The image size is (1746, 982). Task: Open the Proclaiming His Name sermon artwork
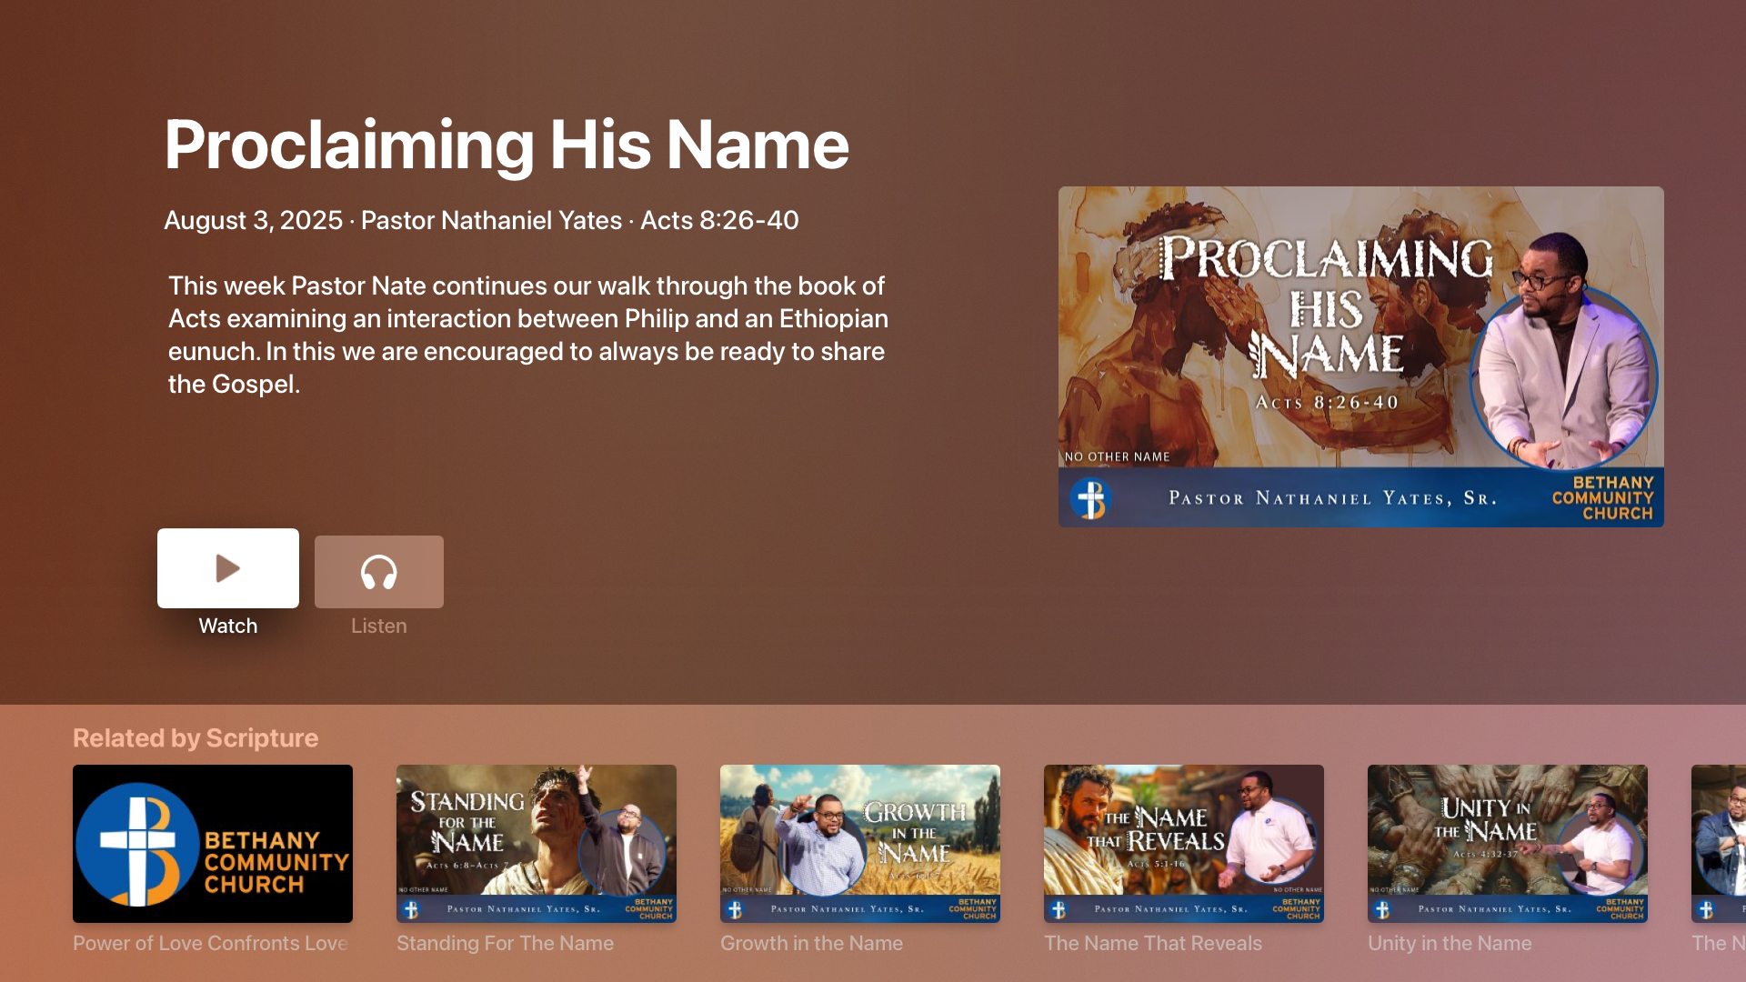pyautogui.click(x=1361, y=356)
